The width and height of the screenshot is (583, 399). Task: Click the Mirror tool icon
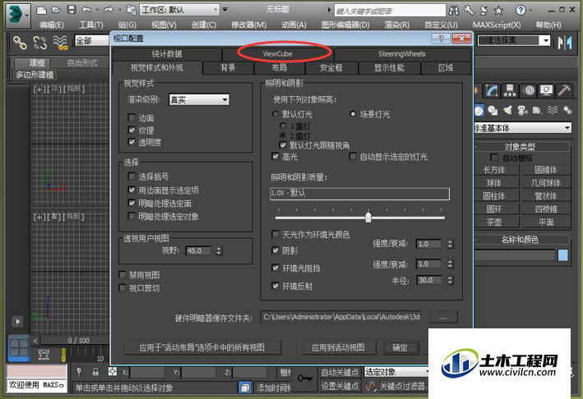(565, 43)
